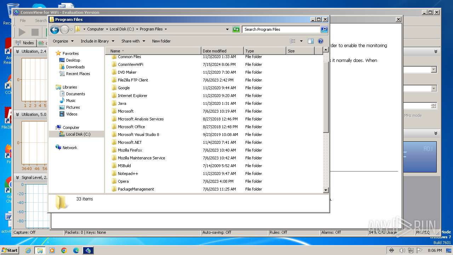Collapse the Utilization, 5.0 panel
This screenshot has height=255, width=453.
[x=17, y=114]
